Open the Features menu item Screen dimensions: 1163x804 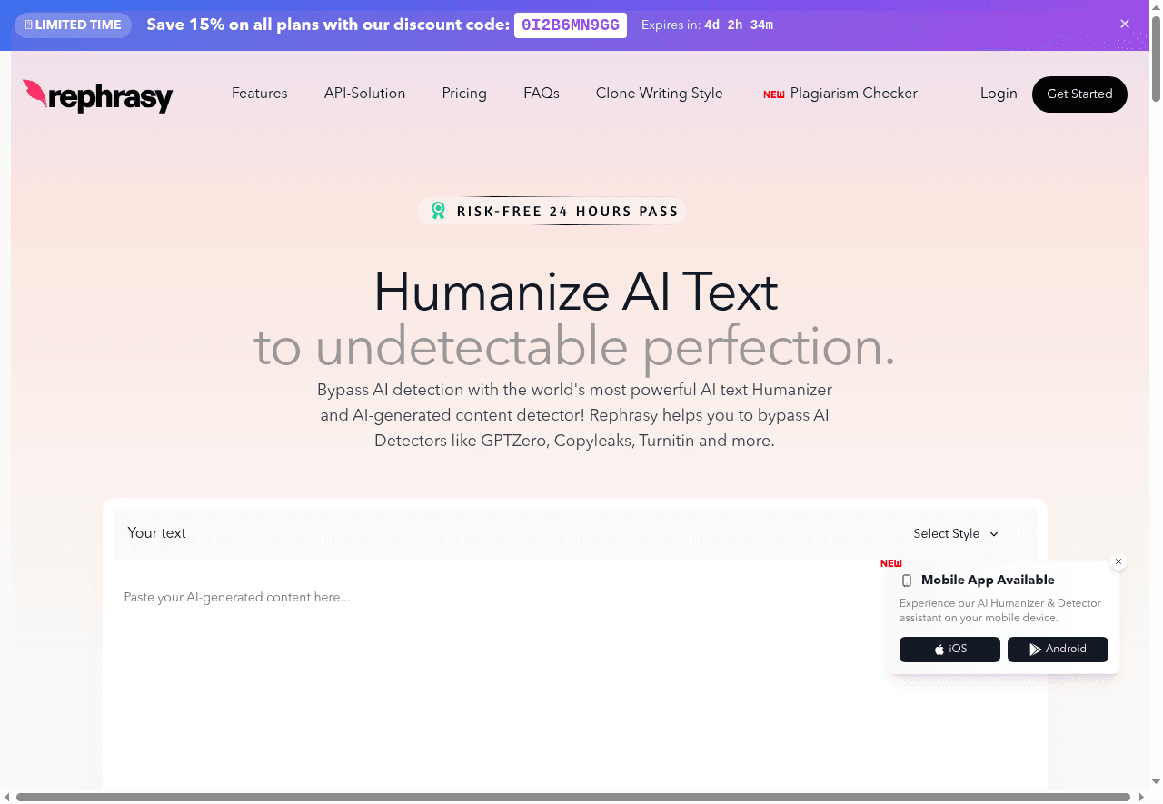click(259, 94)
